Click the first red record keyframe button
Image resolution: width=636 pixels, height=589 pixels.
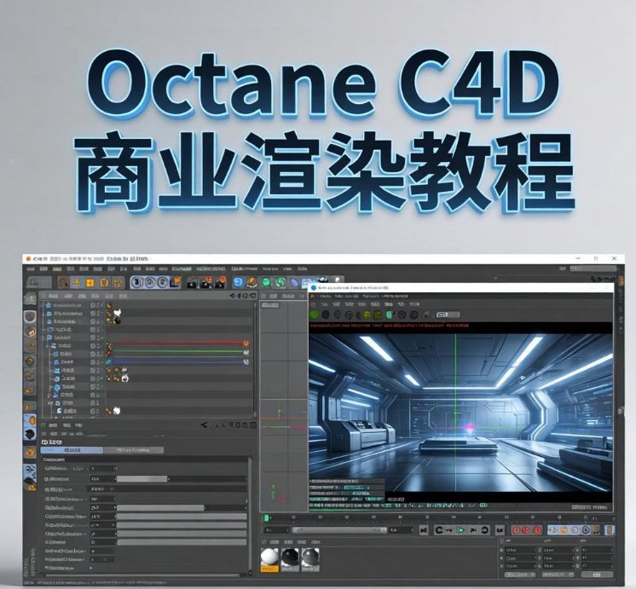point(514,530)
